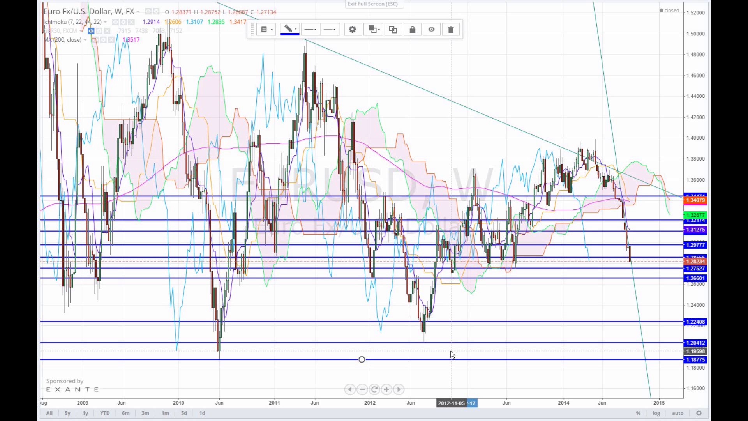The height and width of the screenshot is (421, 748).
Task: Open chart properties gear bottom right
Action: pos(699,413)
